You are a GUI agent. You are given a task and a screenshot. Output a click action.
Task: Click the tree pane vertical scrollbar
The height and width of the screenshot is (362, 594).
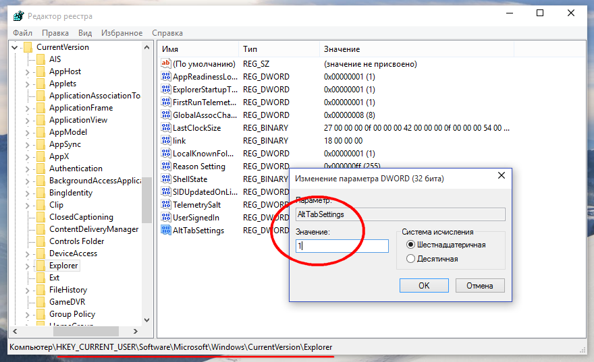click(146, 182)
